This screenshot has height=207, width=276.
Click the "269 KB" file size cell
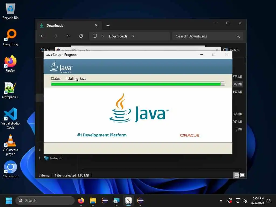[237, 122]
